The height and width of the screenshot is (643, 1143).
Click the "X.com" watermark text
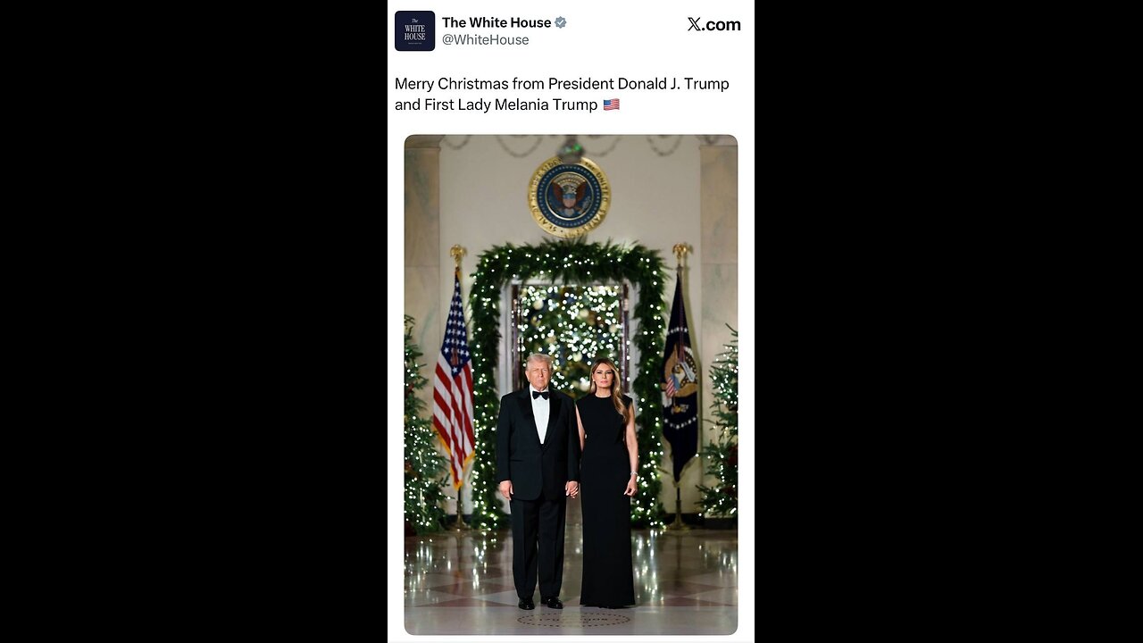[713, 24]
